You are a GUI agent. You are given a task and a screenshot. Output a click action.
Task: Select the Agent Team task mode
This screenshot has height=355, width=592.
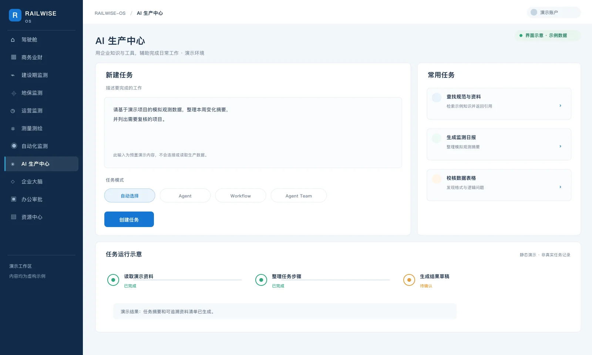pyautogui.click(x=299, y=196)
